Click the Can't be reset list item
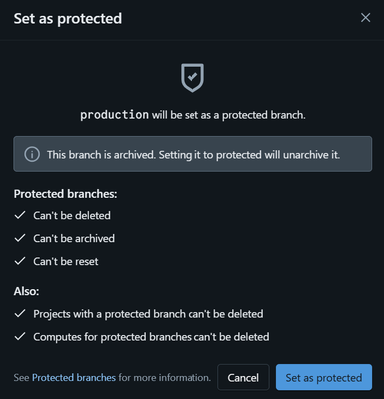This screenshot has height=399, width=384. point(66,261)
